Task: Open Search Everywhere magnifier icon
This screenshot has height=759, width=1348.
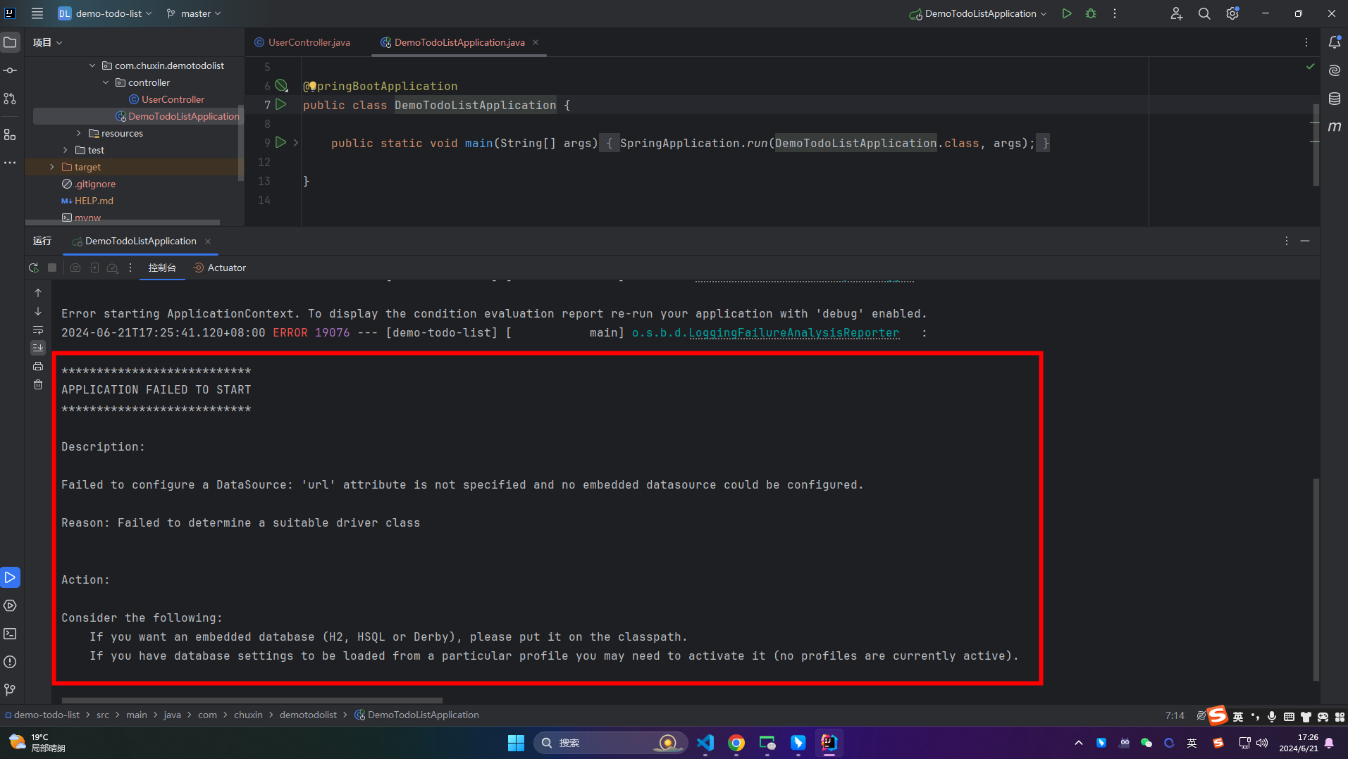Action: [x=1204, y=13]
